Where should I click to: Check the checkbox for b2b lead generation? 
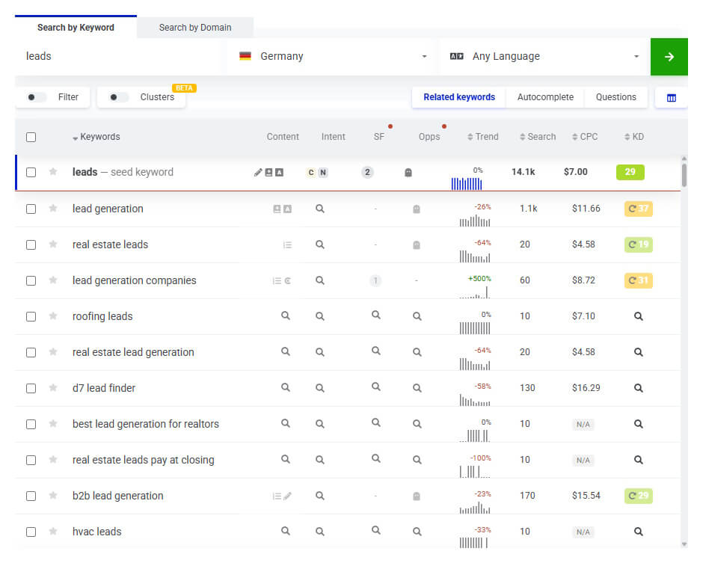point(31,496)
